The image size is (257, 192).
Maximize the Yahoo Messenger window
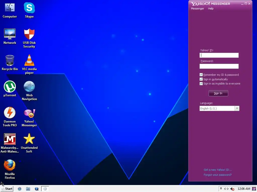(x=246, y=4)
